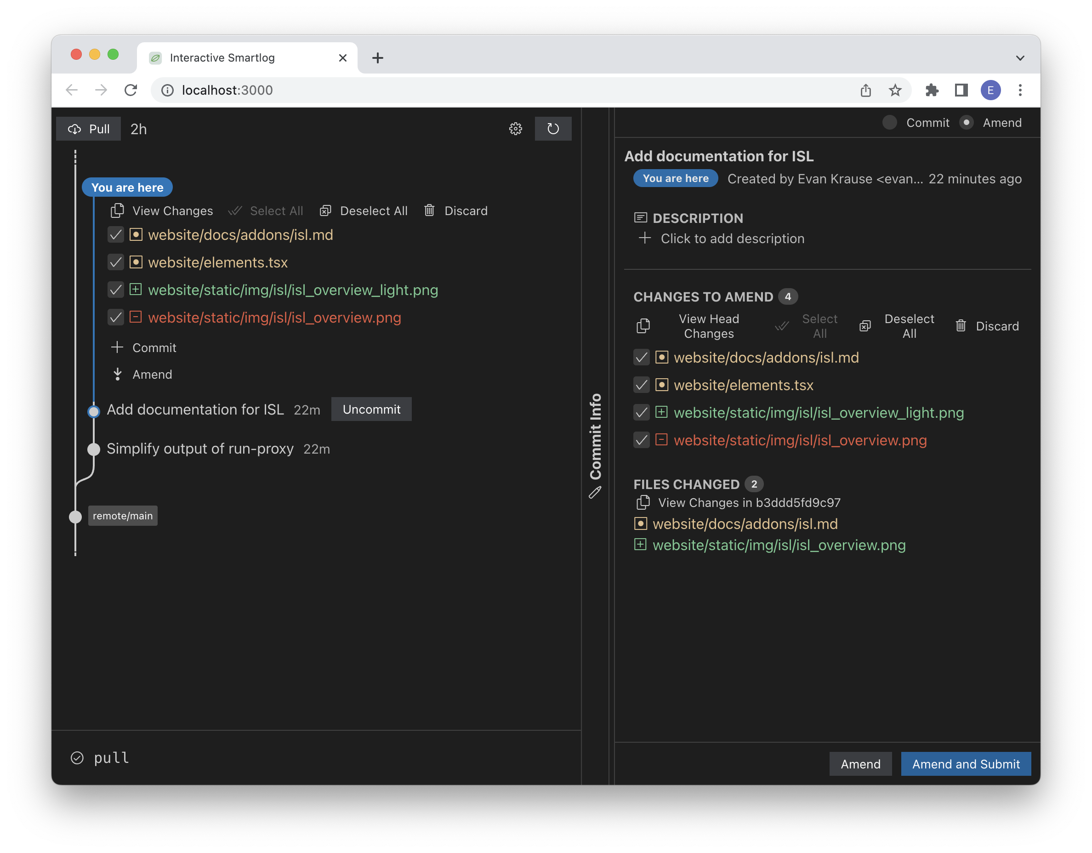
Task: Click remote/main branch label
Action: (x=123, y=515)
